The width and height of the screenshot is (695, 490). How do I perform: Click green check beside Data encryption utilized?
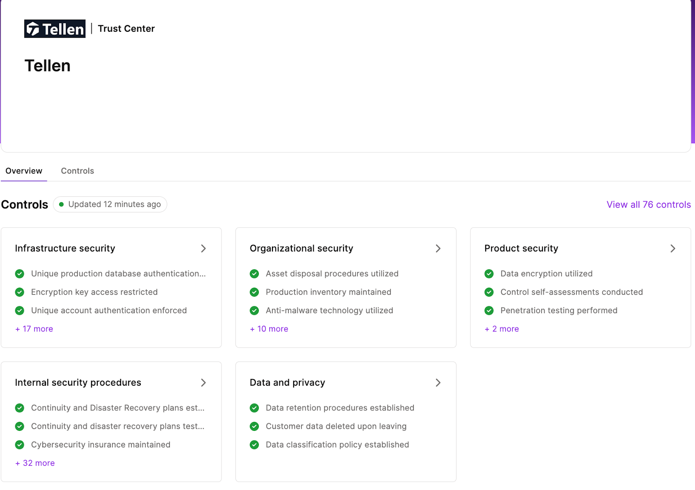[489, 274]
